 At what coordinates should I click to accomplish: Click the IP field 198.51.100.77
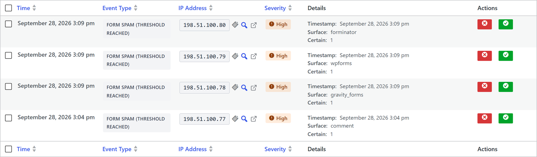(204, 119)
